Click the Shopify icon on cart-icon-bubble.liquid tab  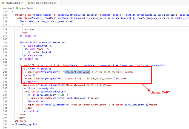coord(28,3)
